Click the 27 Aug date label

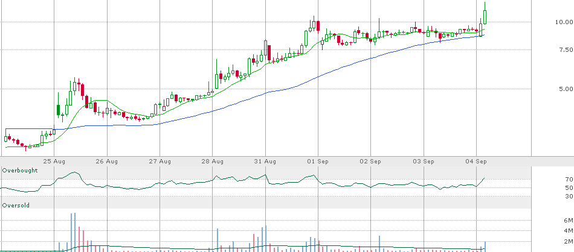tap(160, 162)
